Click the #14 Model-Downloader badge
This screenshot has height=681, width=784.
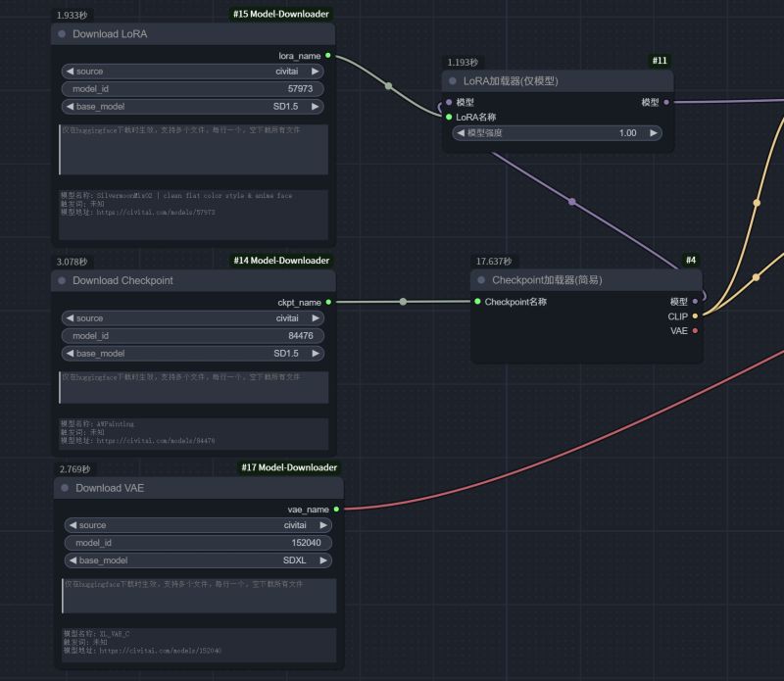281,261
